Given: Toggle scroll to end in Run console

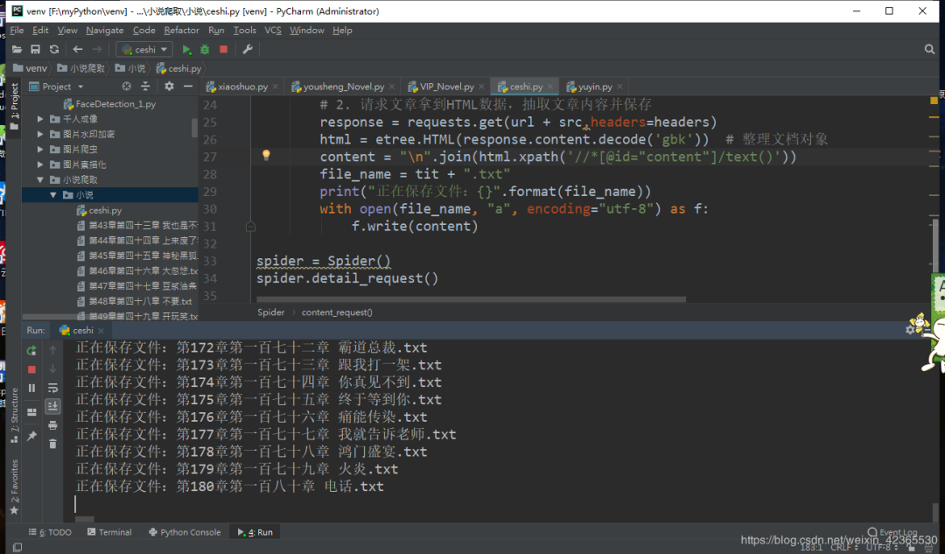Looking at the screenshot, I should [53, 406].
